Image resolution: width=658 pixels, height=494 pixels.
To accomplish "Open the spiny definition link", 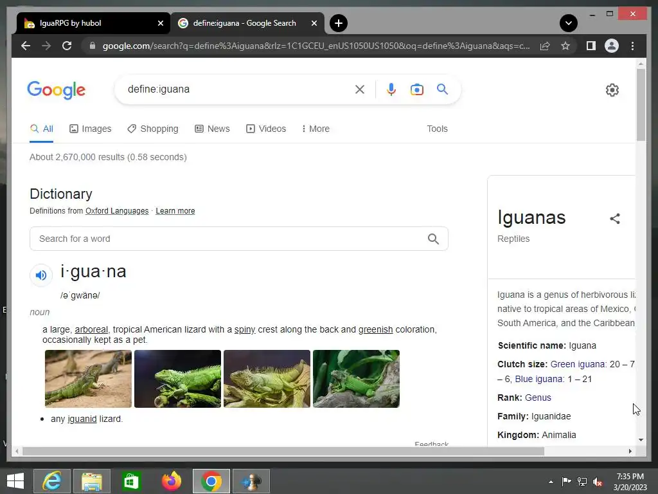I will tap(245, 329).
